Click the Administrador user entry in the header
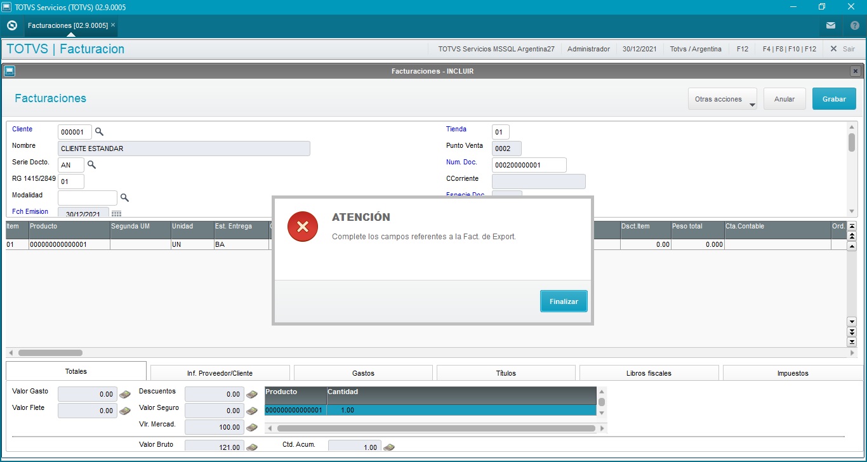867x462 pixels. coord(588,49)
